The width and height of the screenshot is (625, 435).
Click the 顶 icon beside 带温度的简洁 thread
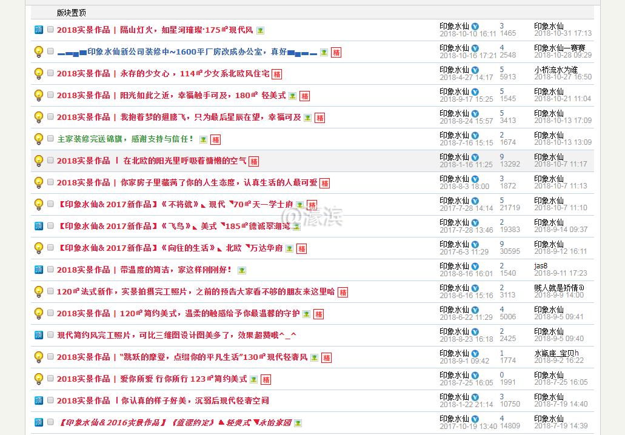(x=39, y=269)
